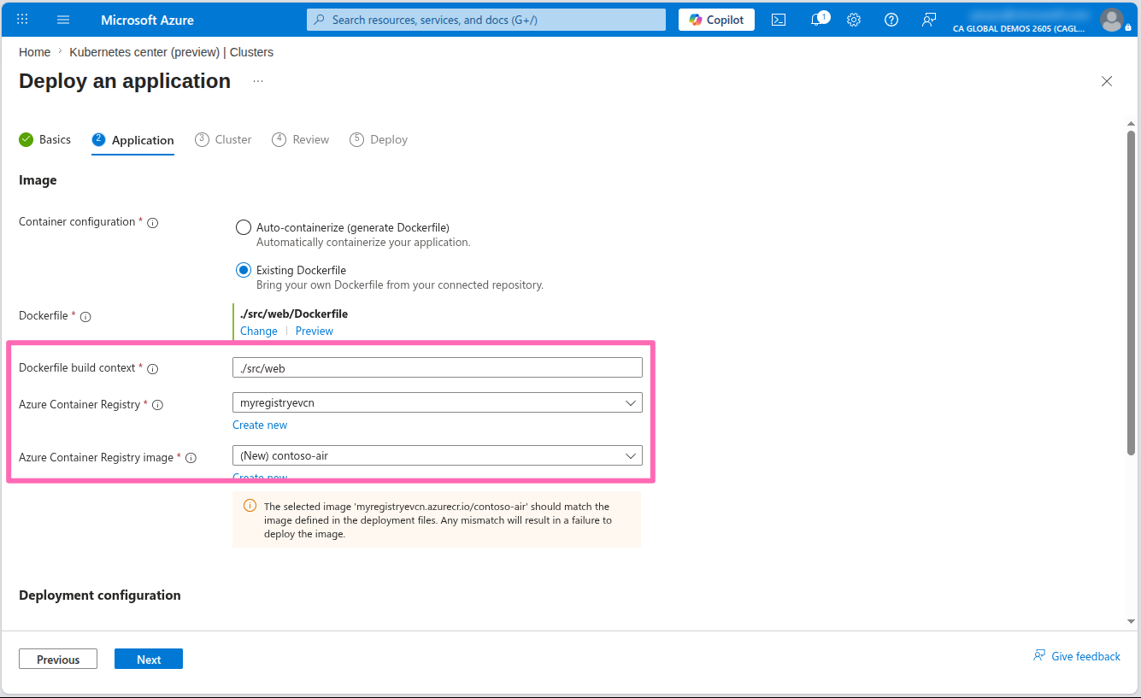
Task: Go to the Cluster step tab
Action: (223, 139)
